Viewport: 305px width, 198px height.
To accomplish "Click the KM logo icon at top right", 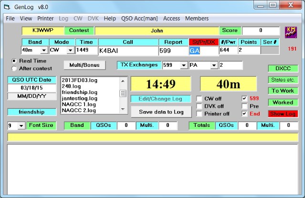I will point(290,32).
